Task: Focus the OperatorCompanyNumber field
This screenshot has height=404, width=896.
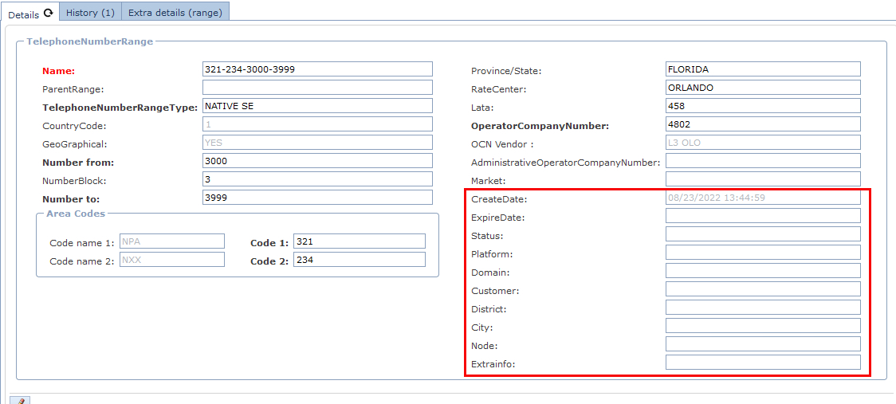Action: tap(763, 124)
